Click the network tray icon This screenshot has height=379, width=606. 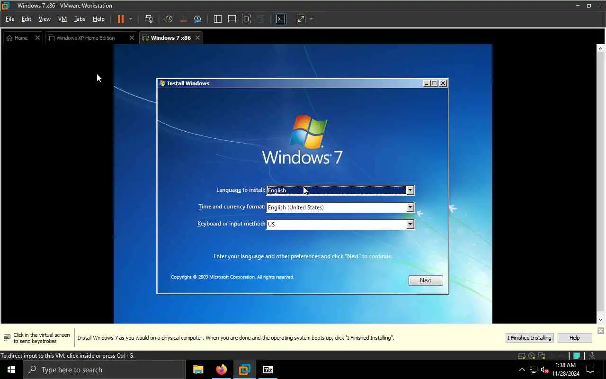tap(534, 370)
